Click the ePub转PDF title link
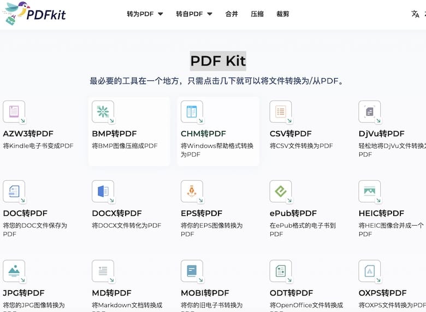The image size is (426, 312). [x=293, y=213]
